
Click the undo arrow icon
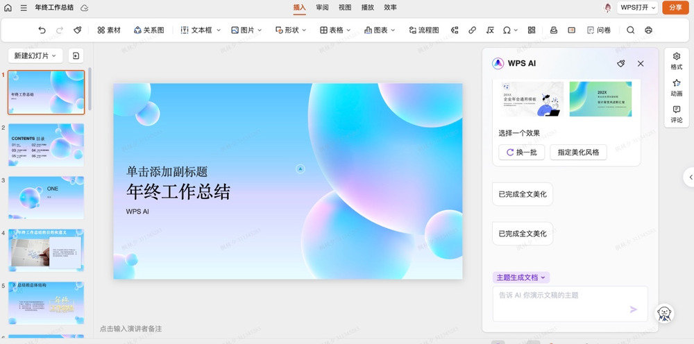42,31
